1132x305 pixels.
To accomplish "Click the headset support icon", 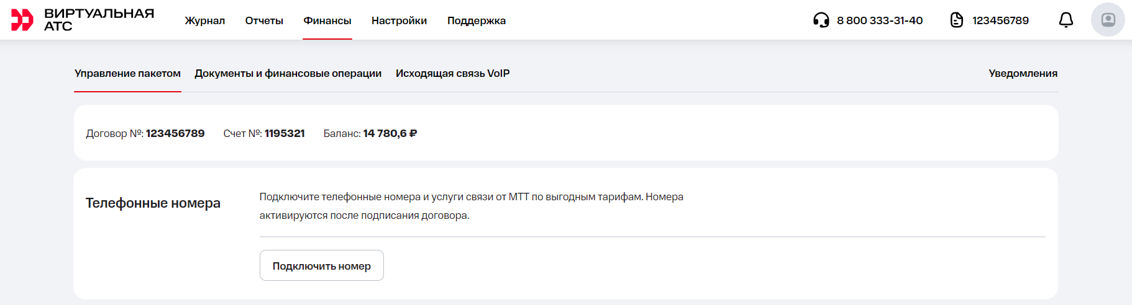I will pyautogui.click(x=821, y=20).
